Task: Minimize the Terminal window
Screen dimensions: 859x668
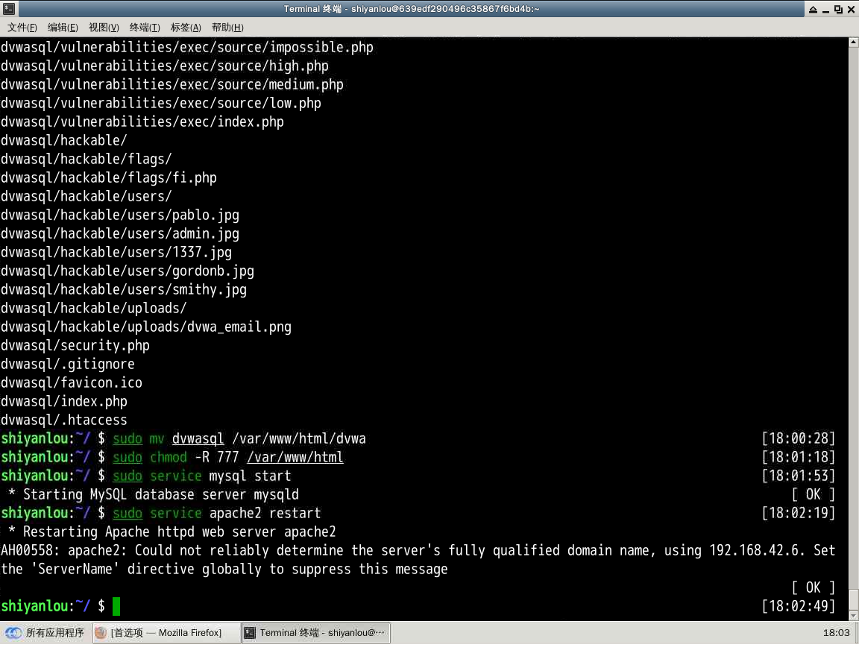Action: click(x=825, y=9)
